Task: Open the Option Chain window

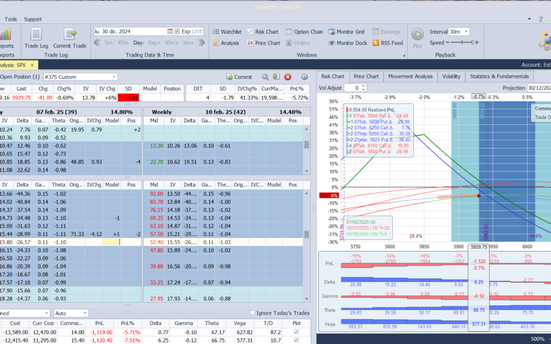Action: [304, 32]
